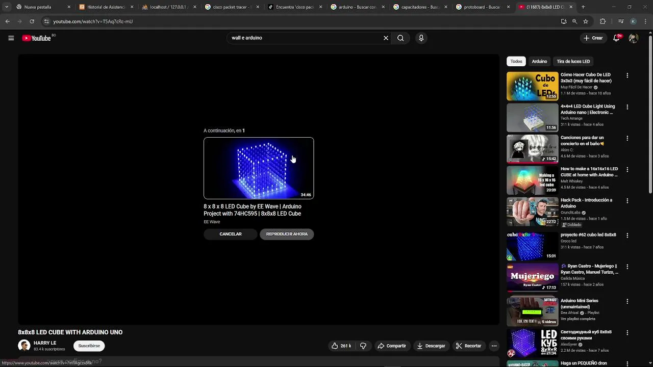Open the account avatar menu
The height and width of the screenshot is (367, 653).
tap(633, 38)
